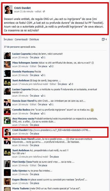
Task: Click thumbs-up count on Lucian Caprariu's first comment
Action: pyautogui.click(x=43, y=57)
